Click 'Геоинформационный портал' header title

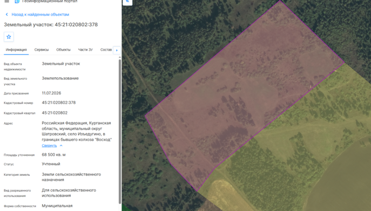(x=50, y=1)
